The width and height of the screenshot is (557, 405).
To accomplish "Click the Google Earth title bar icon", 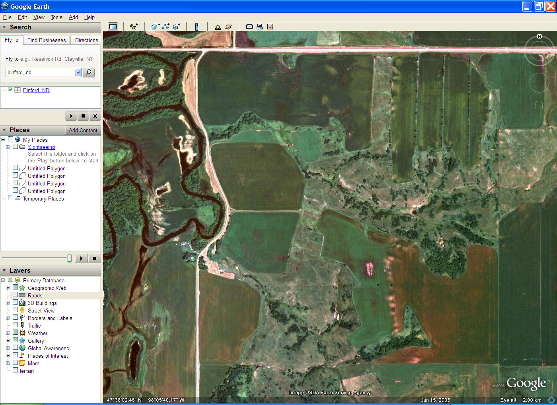I will pyautogui.click(x=5, y=6).
